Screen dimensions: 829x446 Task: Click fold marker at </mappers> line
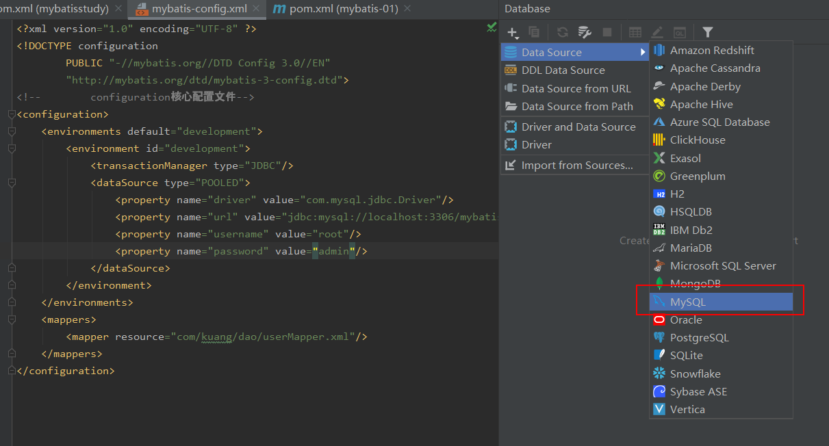pyautogui.click(x=12, y=354)
